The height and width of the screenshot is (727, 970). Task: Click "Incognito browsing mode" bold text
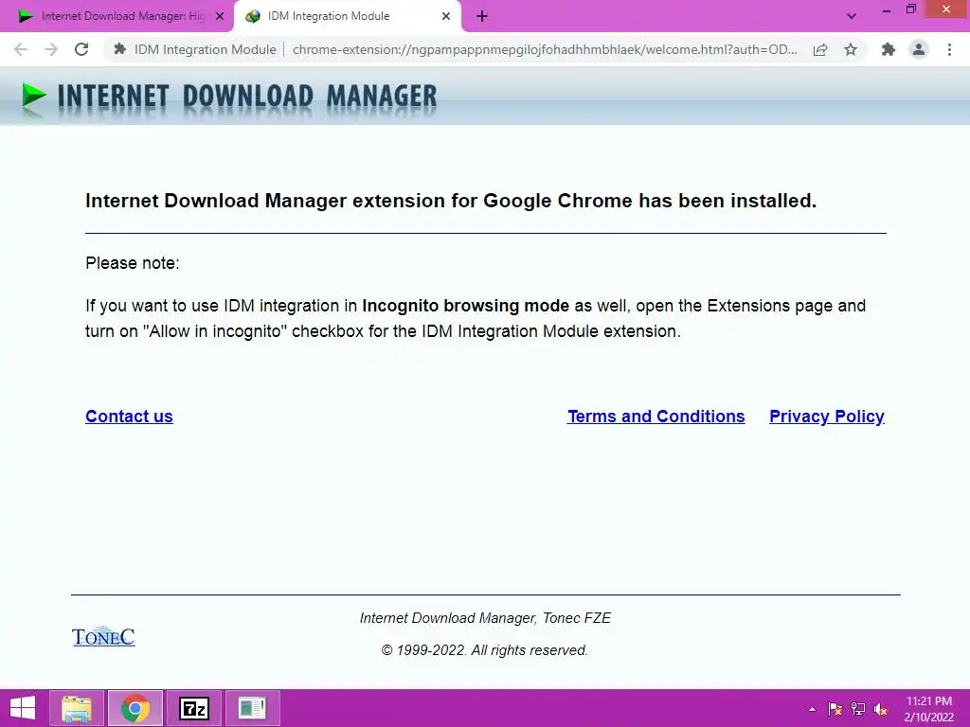point(465,306)
